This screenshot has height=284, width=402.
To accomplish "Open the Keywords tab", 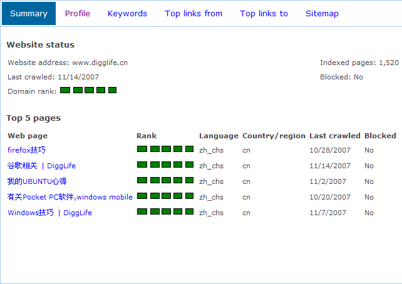I will coord(127,14).
